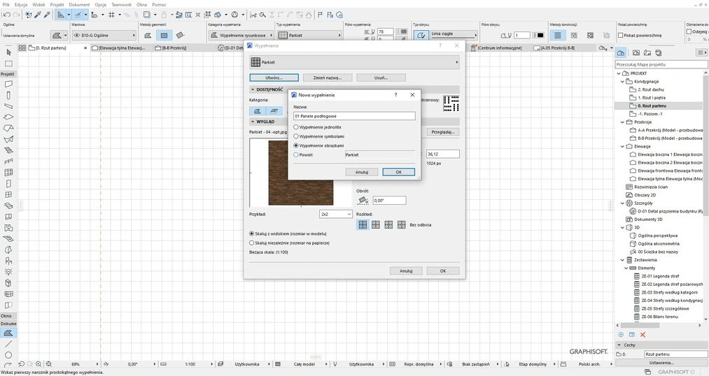Viewport: 709px width, 376px height.
Task: Select the Arrow tool in the toolbox
Action: coord(8,52)
